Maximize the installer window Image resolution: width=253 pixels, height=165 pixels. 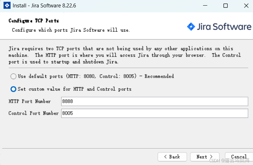pos(226,6)
